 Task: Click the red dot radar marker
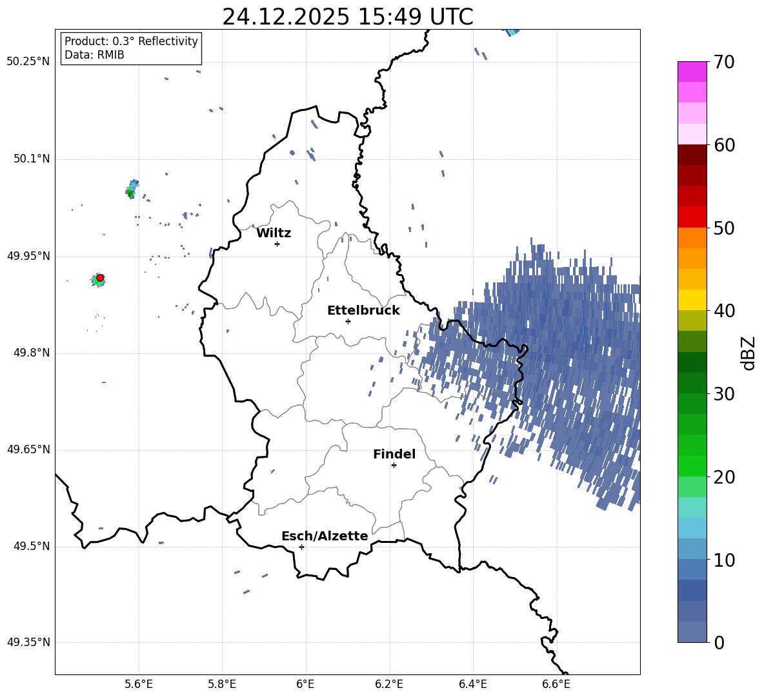(x=100, y=278)
